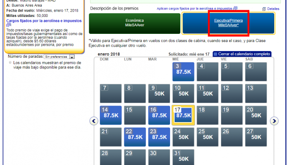The width and height of the screenshot is (289, 165).
Task: Select January 28 calendar cell
Action: click(x=111, y=157)
